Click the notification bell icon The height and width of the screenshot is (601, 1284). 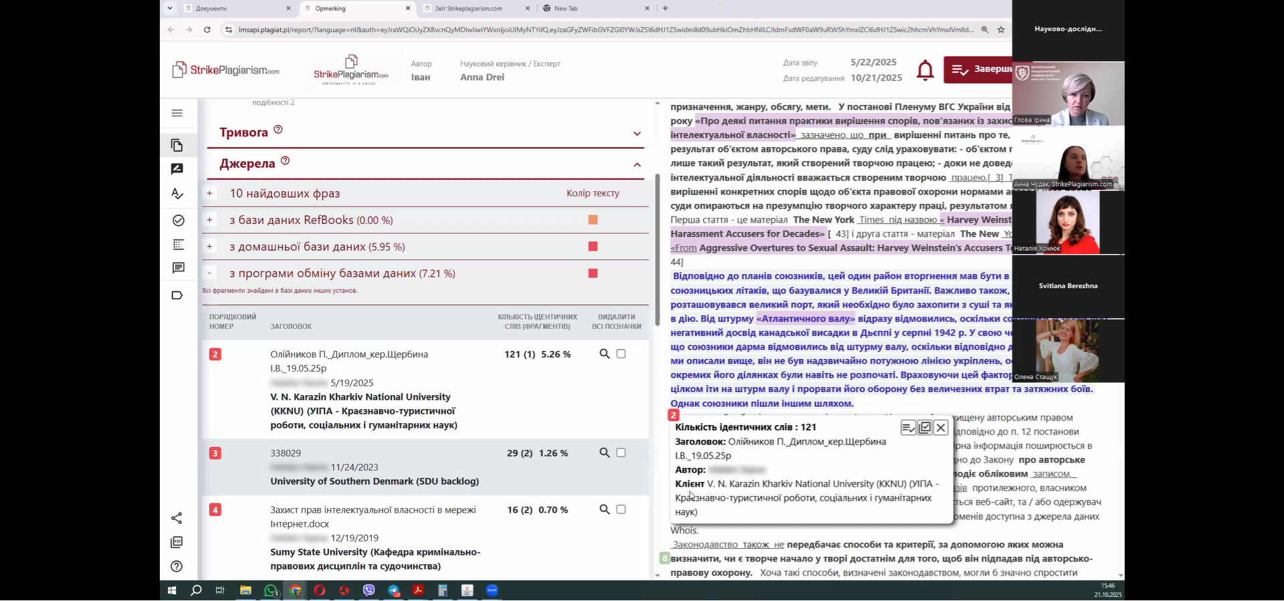[x=925, y=70]
